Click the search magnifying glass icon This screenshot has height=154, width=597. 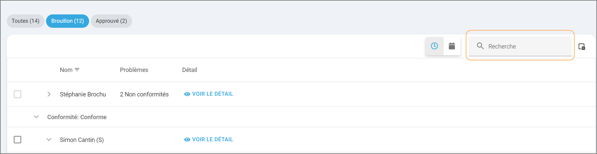(x=480, y=46)
